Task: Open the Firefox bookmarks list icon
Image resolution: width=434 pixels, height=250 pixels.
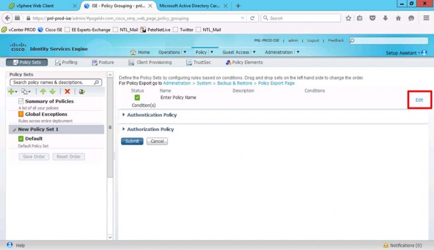Action: 359,18
